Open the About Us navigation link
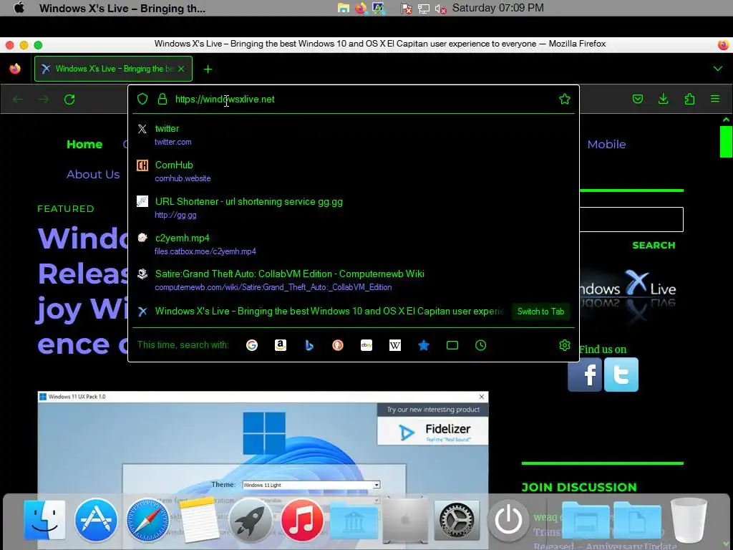This screenshot has width=733, height=550. coord(93,175)
